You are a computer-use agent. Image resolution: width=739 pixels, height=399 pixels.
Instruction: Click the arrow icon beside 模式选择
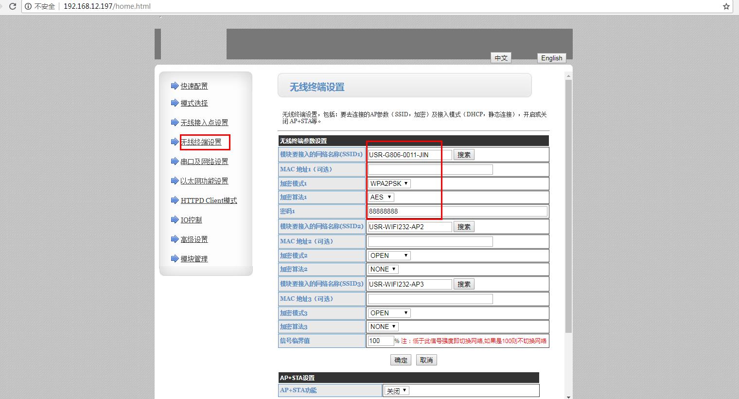pos(175,103)
